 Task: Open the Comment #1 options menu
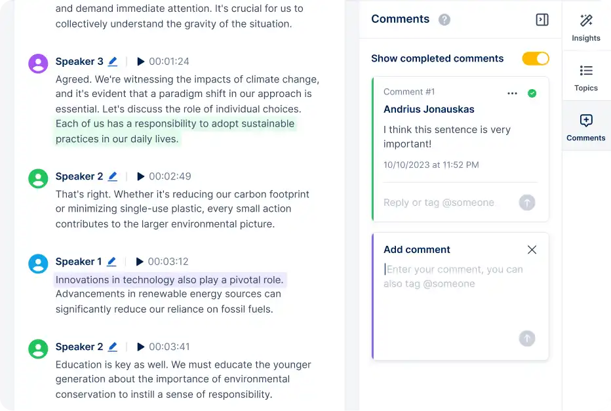[x=512, y=94]
